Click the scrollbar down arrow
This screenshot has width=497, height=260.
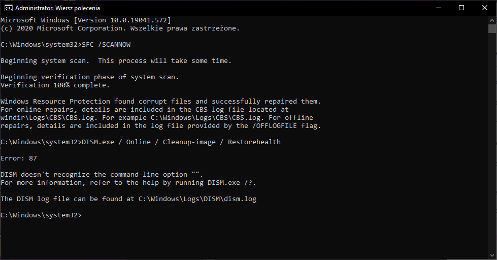[x=492, y=255]
